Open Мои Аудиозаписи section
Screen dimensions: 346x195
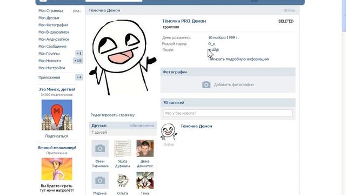tap(54, 39)
